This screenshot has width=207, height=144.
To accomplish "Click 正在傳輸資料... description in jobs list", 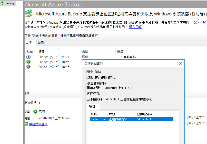I will click(127, 57).
